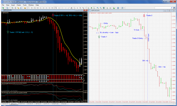Open the File menu
The width and height of the screenshot is (177, 106).
coord(3,5)
